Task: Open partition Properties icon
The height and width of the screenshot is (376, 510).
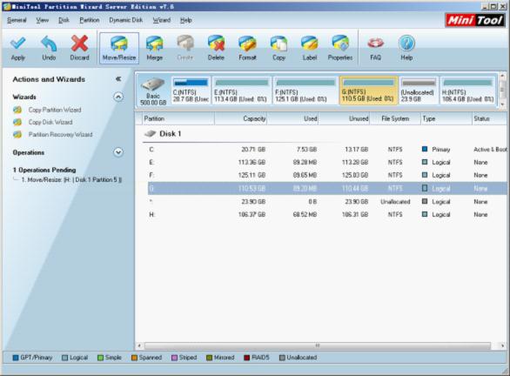Action: pyautogui.click(x=340, y=44)
